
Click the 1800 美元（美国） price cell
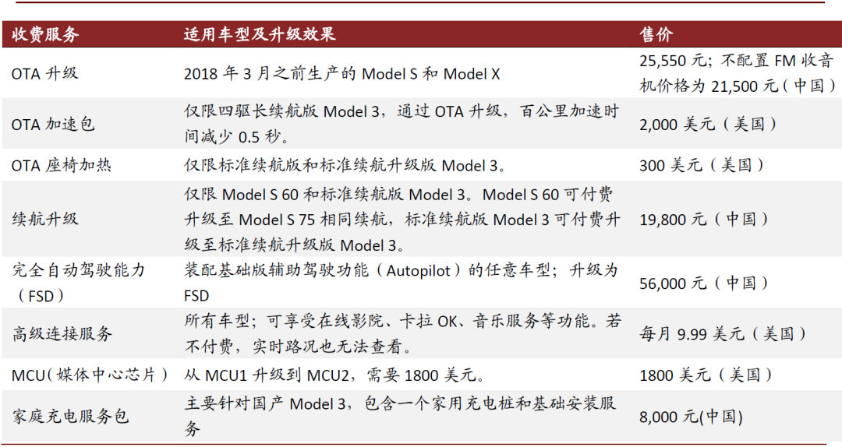[x=706, y=375]
